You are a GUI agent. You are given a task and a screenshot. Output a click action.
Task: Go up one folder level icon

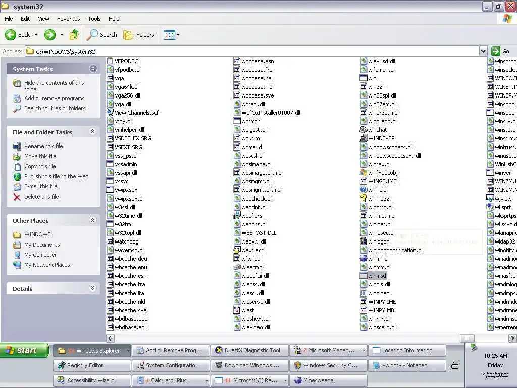(74, 35)
